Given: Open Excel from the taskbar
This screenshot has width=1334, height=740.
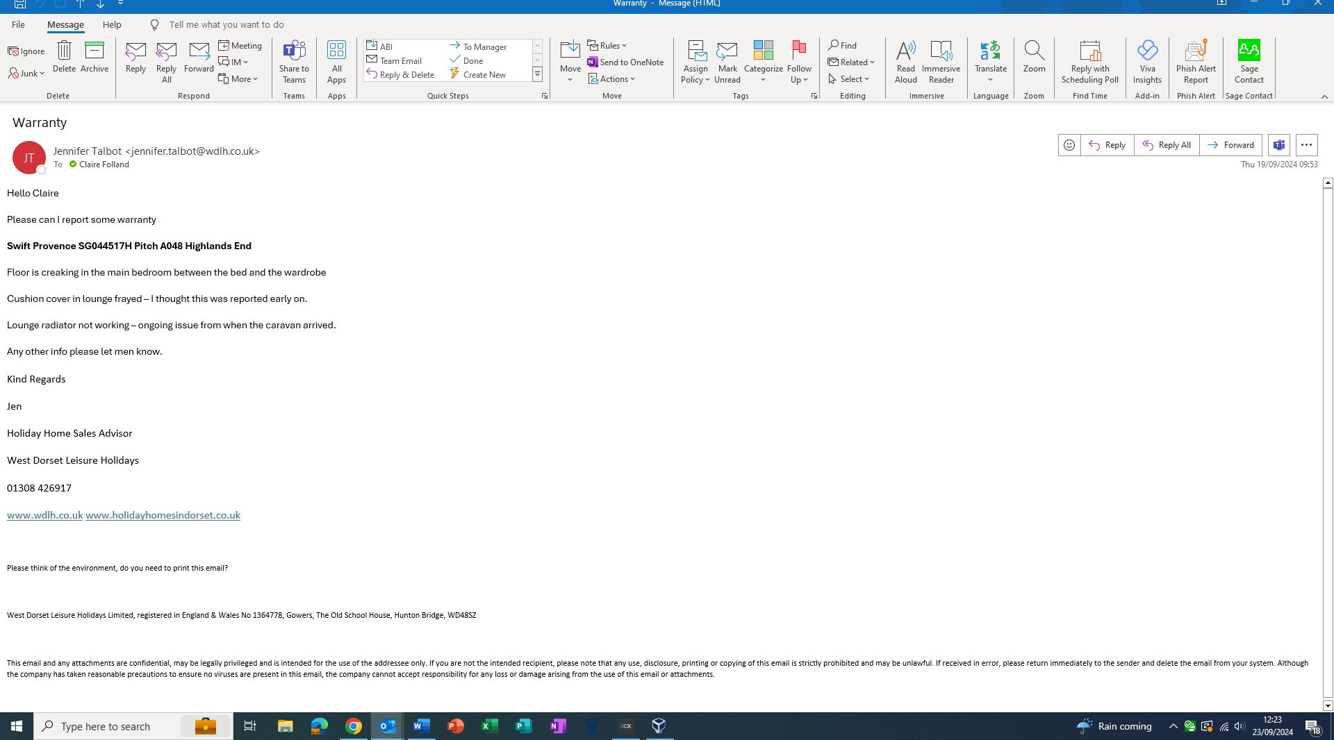Looking at the screenshot, I should 490,726.
